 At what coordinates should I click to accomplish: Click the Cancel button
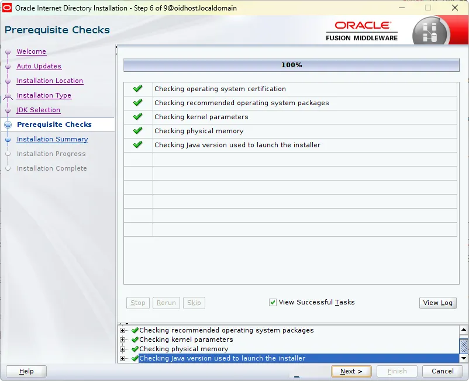[x=442, y=371]
